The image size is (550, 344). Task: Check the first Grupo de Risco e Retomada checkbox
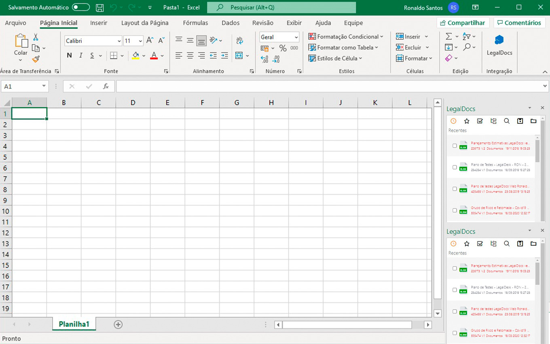click(x=455, y=210)
